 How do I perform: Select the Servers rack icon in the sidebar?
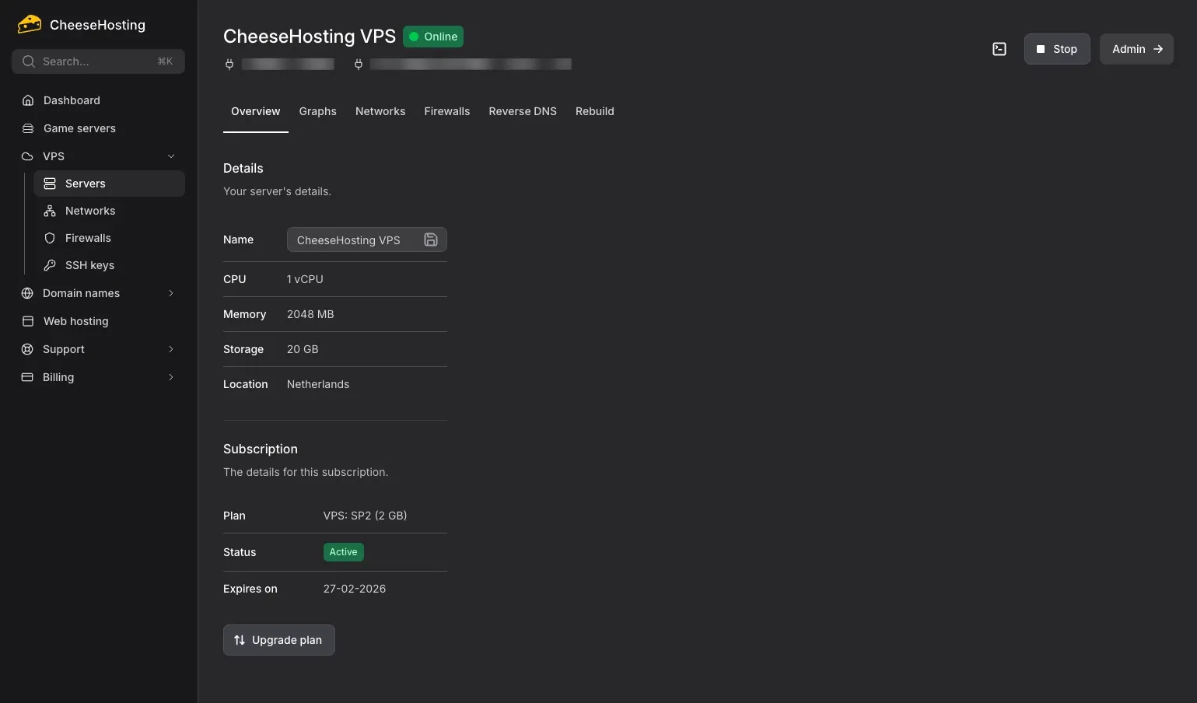[x=51, y=183]
